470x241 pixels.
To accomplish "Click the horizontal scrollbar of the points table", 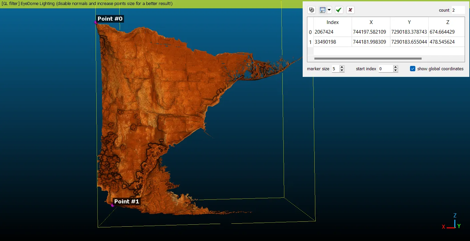I will point(368,59).
